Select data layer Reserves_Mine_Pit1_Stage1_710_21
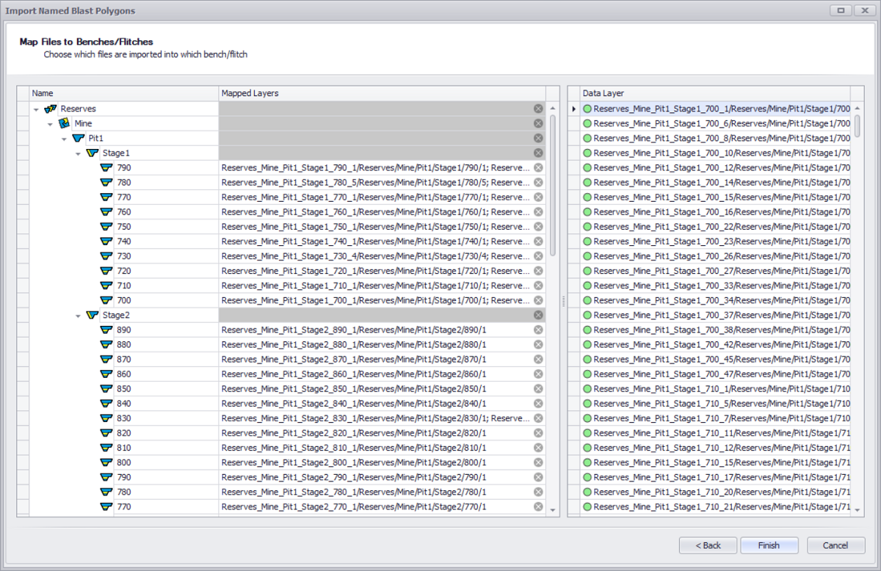Image resolution: width=881 pixels, height=571 pixels. pyautogui.click(x=722, y=506)
